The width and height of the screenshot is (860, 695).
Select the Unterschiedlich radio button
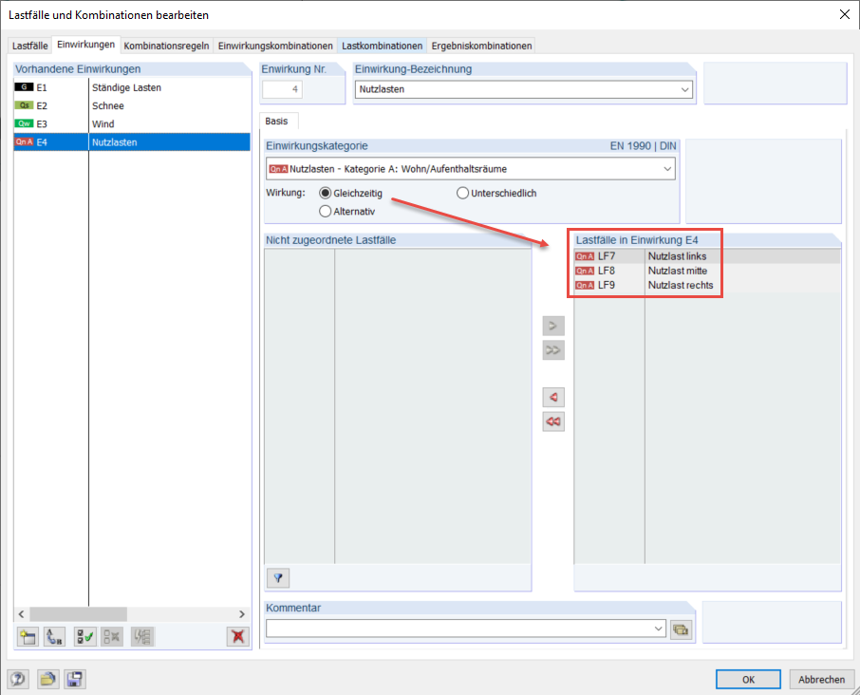pyautogui.click(x=463, y=193)
